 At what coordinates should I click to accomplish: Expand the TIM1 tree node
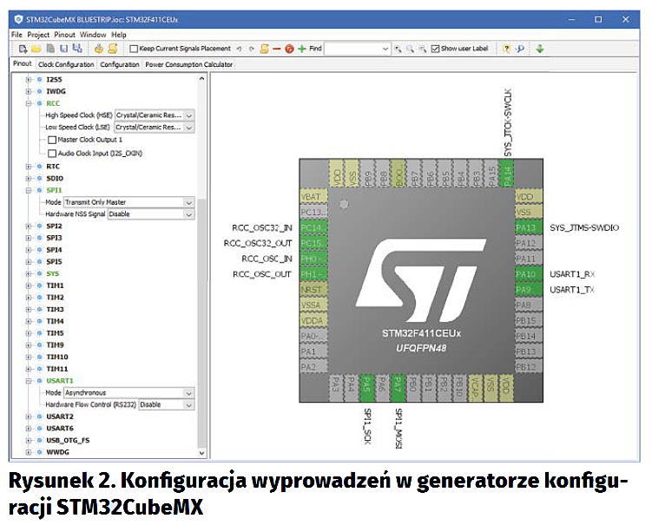tap(30, 285)
